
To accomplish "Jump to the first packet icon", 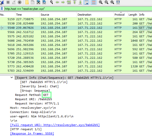I will pos(75,3).
